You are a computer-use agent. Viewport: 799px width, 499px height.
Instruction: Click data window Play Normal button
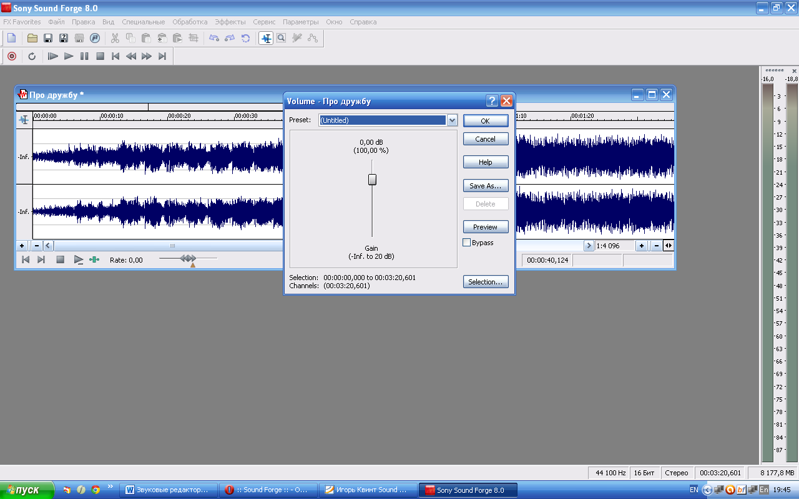tap(79, 259)
